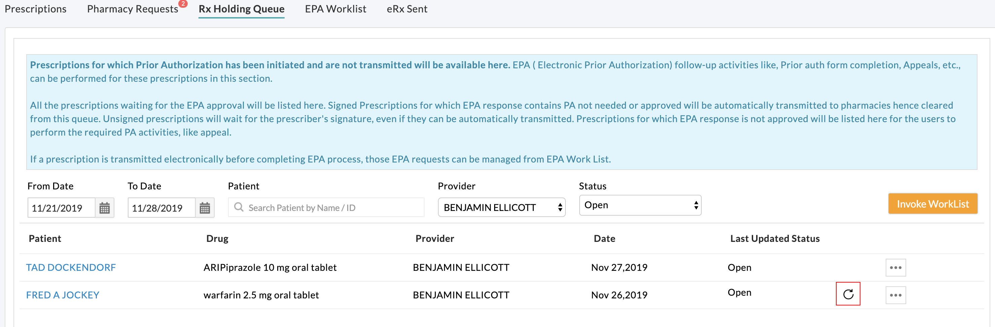This screenshot has width=995, height=327.
Task: Open actions menu for TAD DOCKENDORF row
Action: point(895,267)
